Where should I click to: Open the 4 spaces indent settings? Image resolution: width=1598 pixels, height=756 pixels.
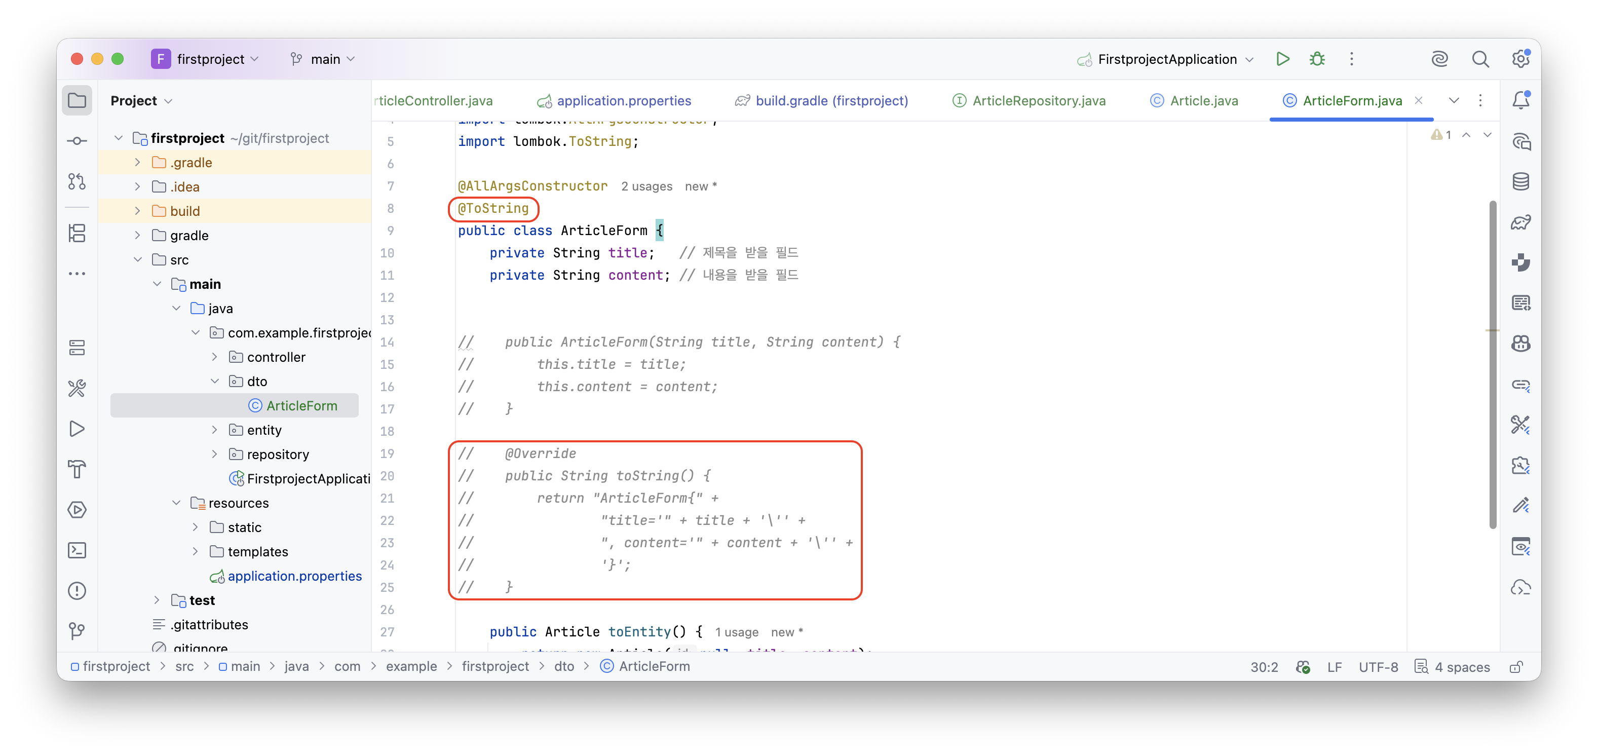(1452, 667)
